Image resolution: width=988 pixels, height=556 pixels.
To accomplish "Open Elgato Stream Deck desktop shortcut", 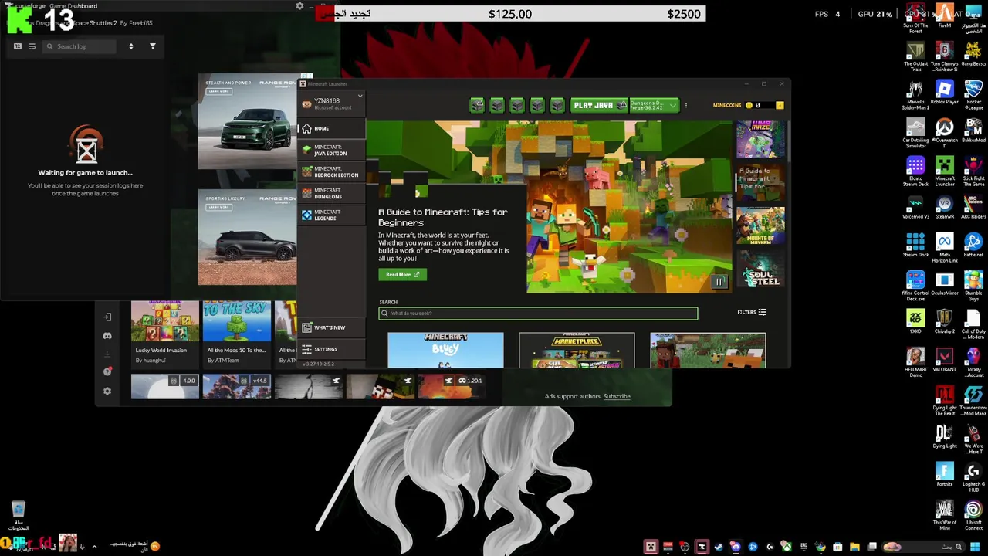I will (915, 171).
